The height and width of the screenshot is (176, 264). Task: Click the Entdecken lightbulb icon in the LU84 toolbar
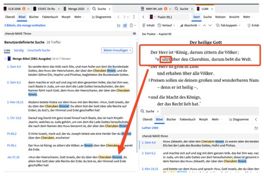tap(249, 25)
